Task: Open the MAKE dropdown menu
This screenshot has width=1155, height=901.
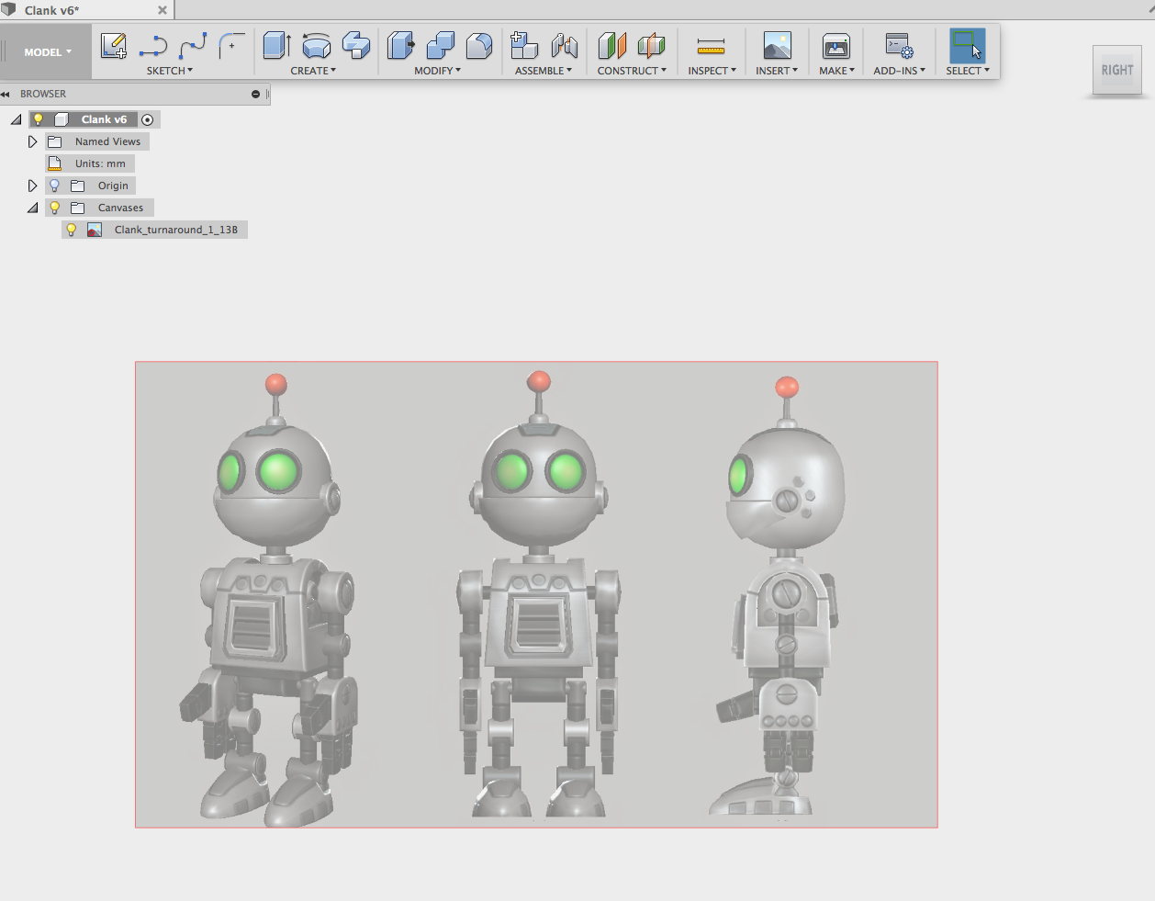Action: [836, 71]
